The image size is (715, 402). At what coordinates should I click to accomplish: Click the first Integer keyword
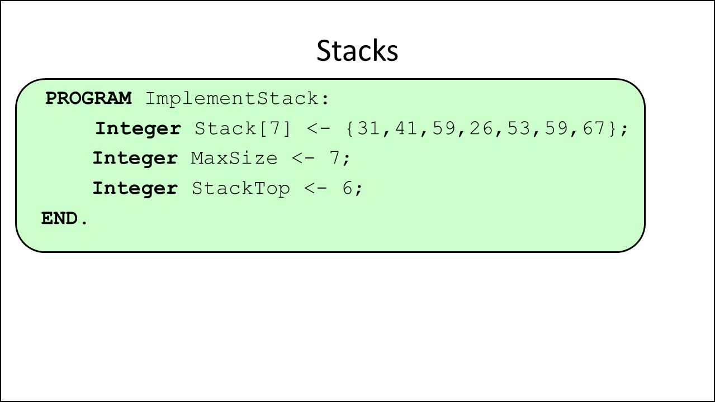point(138,129)
